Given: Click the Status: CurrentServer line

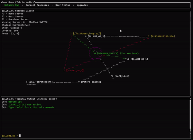Looking at the screenshot, I should [16, 25].
